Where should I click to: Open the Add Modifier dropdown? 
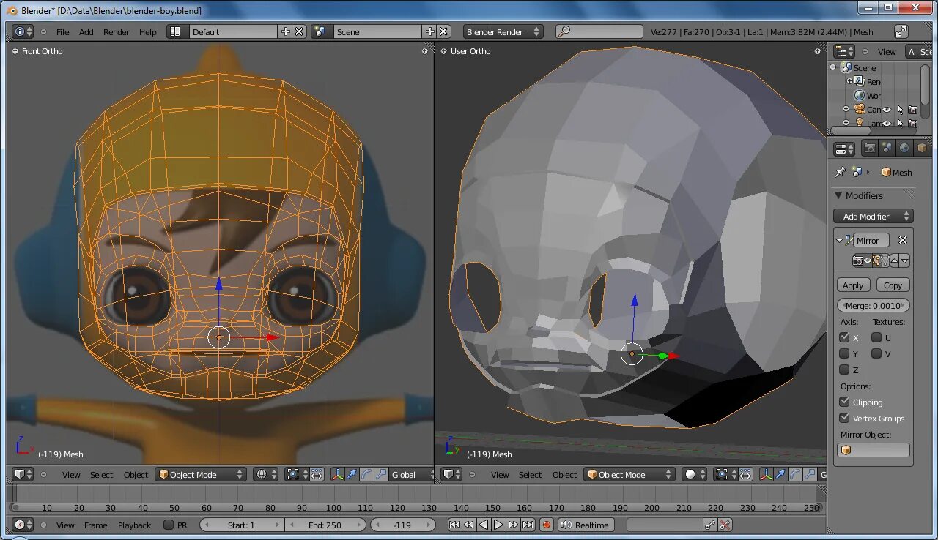[x=873, y=216]
